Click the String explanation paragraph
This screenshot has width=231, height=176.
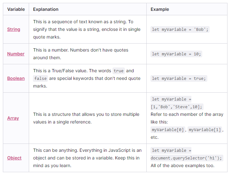click(x=87, y=29)
